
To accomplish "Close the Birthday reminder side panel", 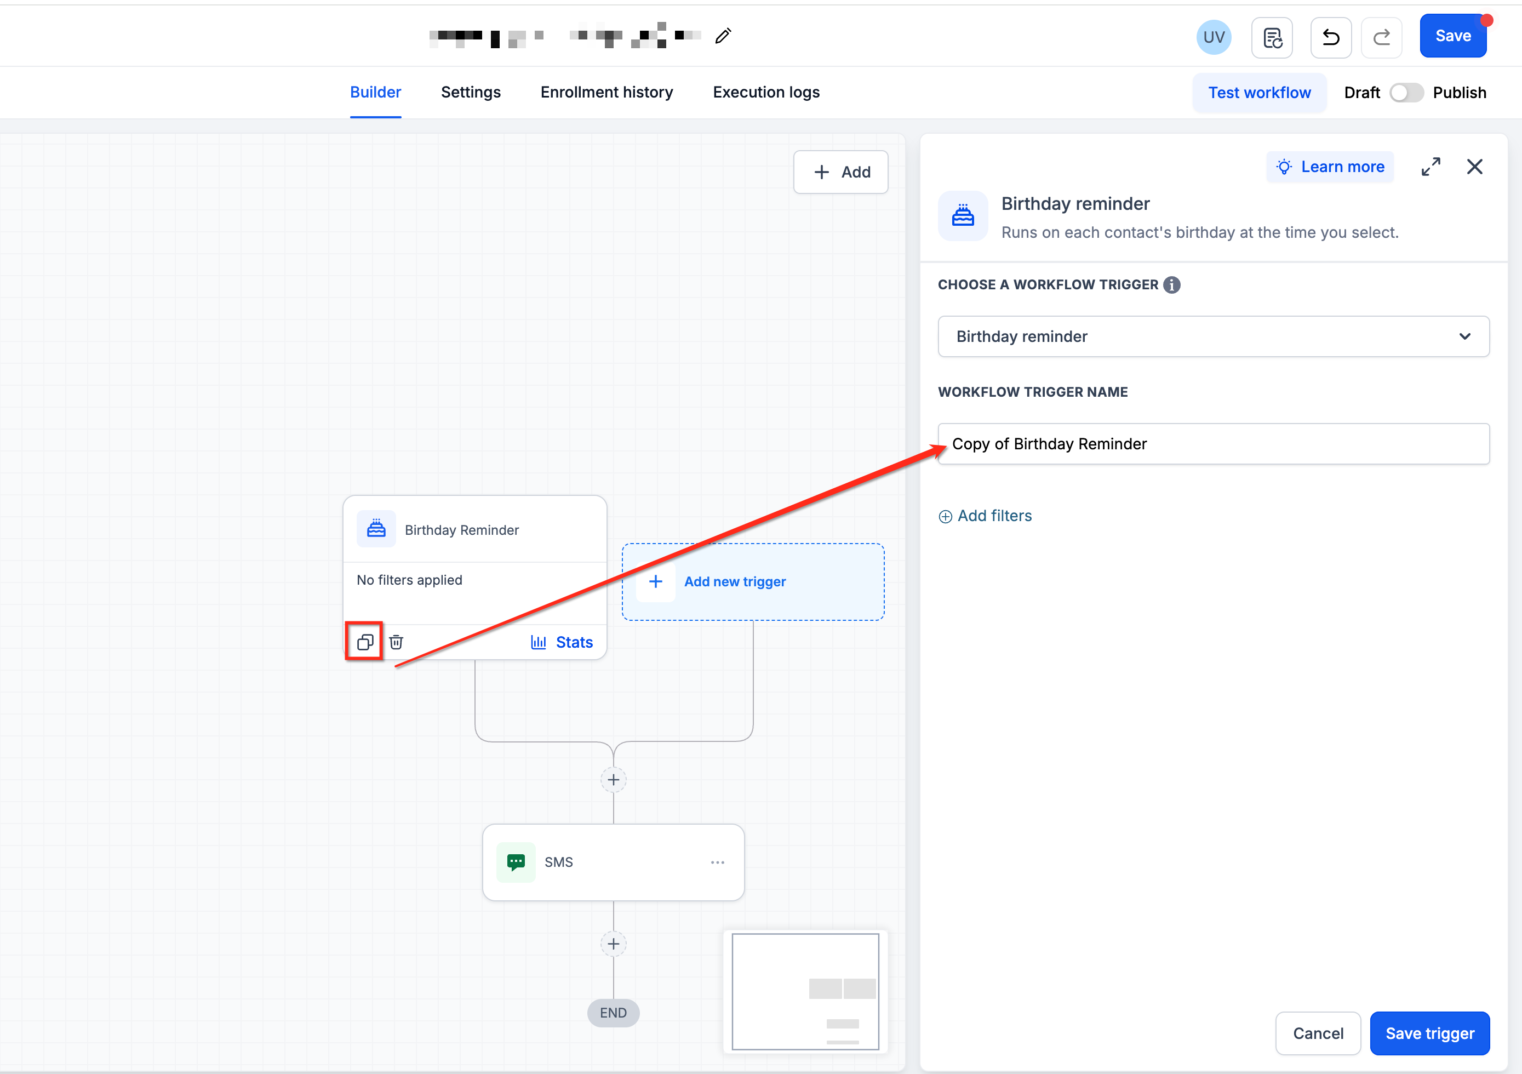I will (x=1474, y=167).
